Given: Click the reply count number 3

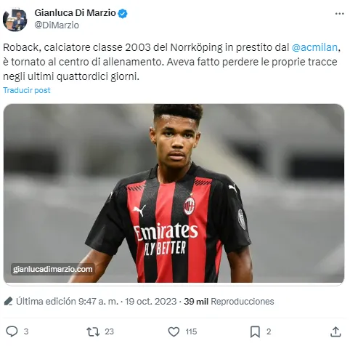Looking at the screenshot, I should click(x=26, y=331).
